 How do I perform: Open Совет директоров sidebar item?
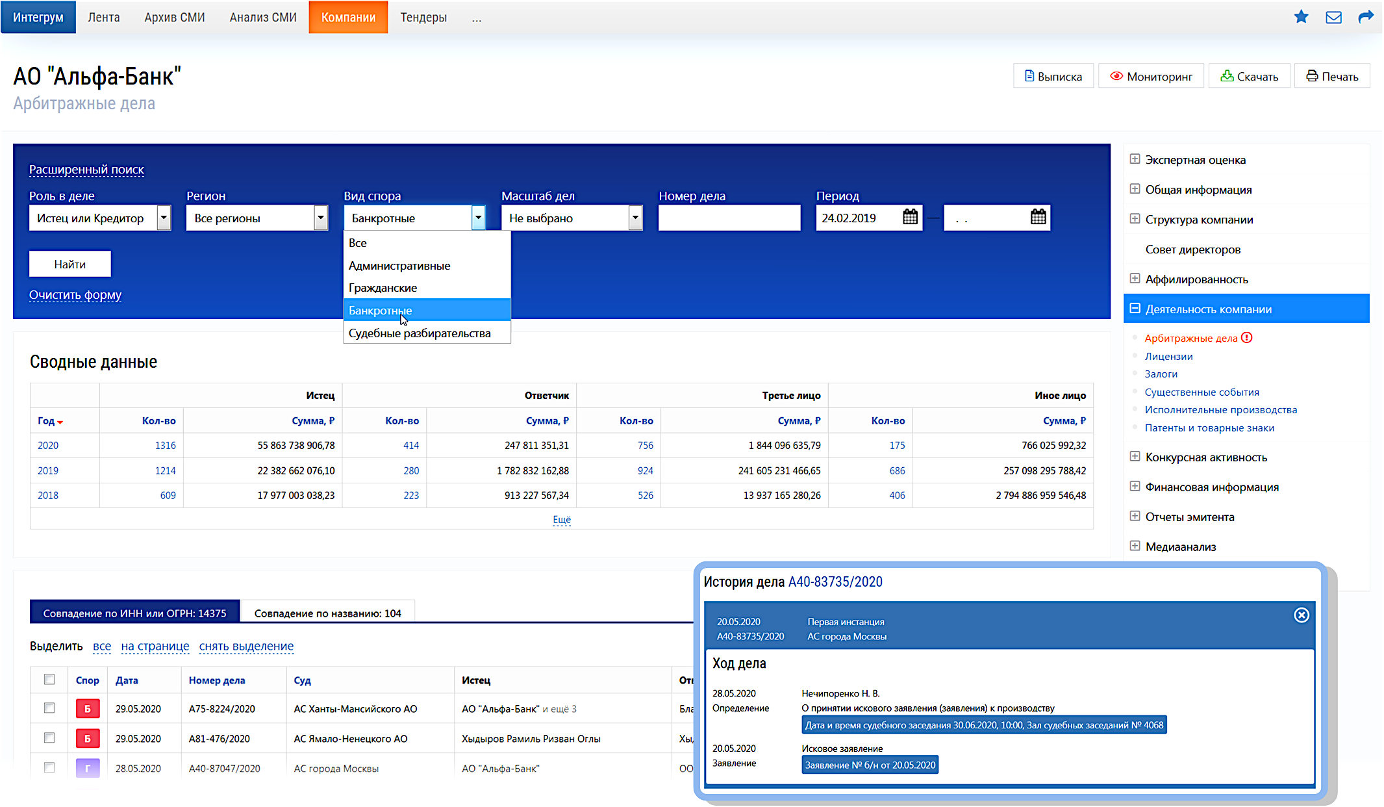[1193, 250]
